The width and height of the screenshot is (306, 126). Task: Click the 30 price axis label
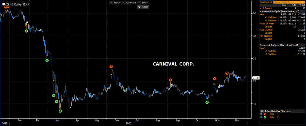pos(254,59)
